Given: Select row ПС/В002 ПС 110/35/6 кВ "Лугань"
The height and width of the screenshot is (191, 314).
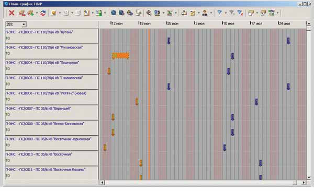Looking at the screenshot, I should [52, 36].
